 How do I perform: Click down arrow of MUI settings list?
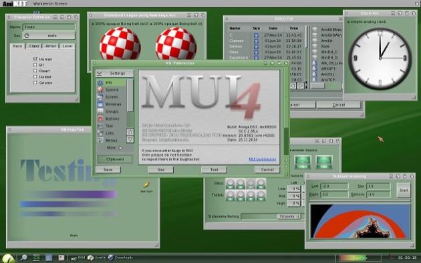(x=130, y=140)
